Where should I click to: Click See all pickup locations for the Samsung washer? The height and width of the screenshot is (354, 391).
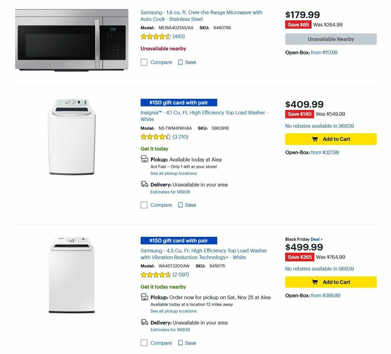(x=173, y=311)
